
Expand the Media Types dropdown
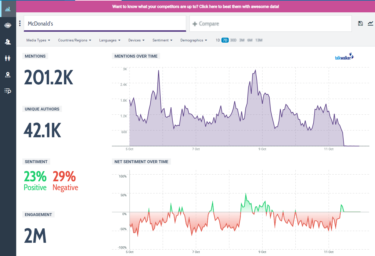click(x=38, y=40)
